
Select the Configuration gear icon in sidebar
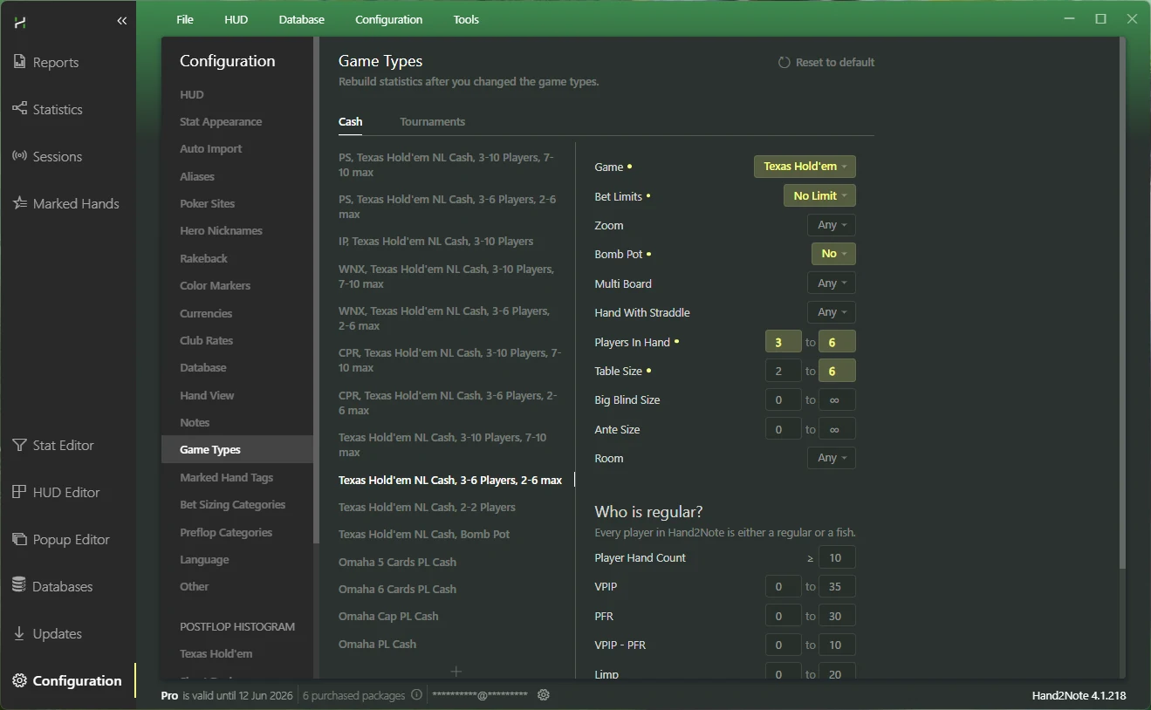pos(19,680)
